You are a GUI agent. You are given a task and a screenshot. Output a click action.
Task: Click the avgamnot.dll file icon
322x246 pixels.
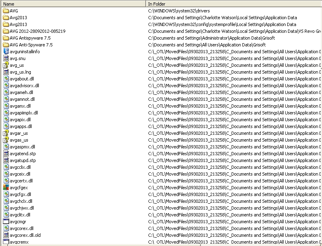(x=6, y=99)
